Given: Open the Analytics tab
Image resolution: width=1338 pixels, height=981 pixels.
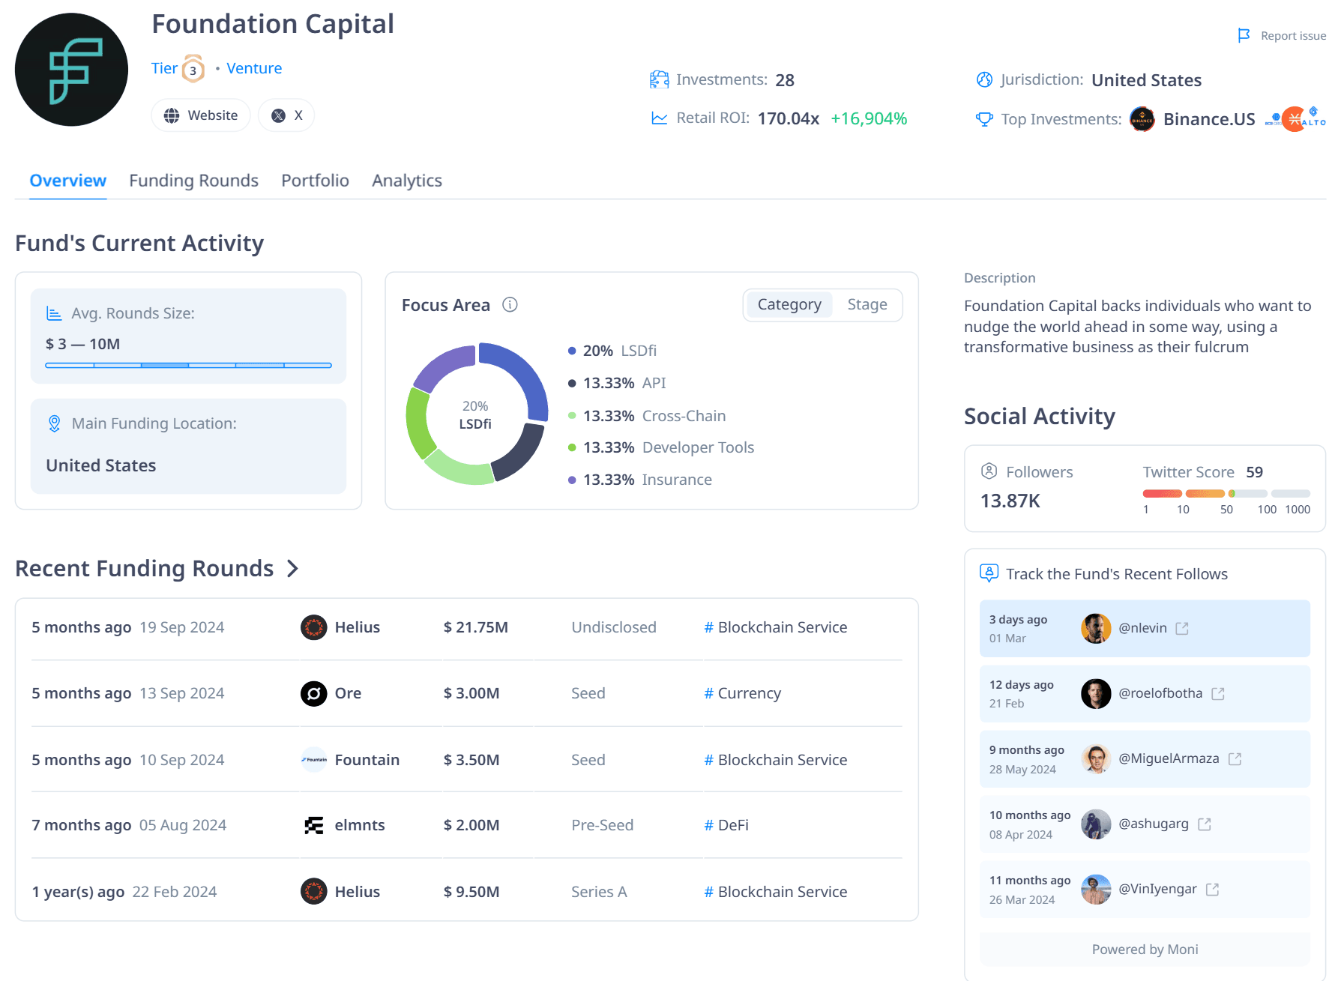Looking at the screenshot, I should click(407, 181).
